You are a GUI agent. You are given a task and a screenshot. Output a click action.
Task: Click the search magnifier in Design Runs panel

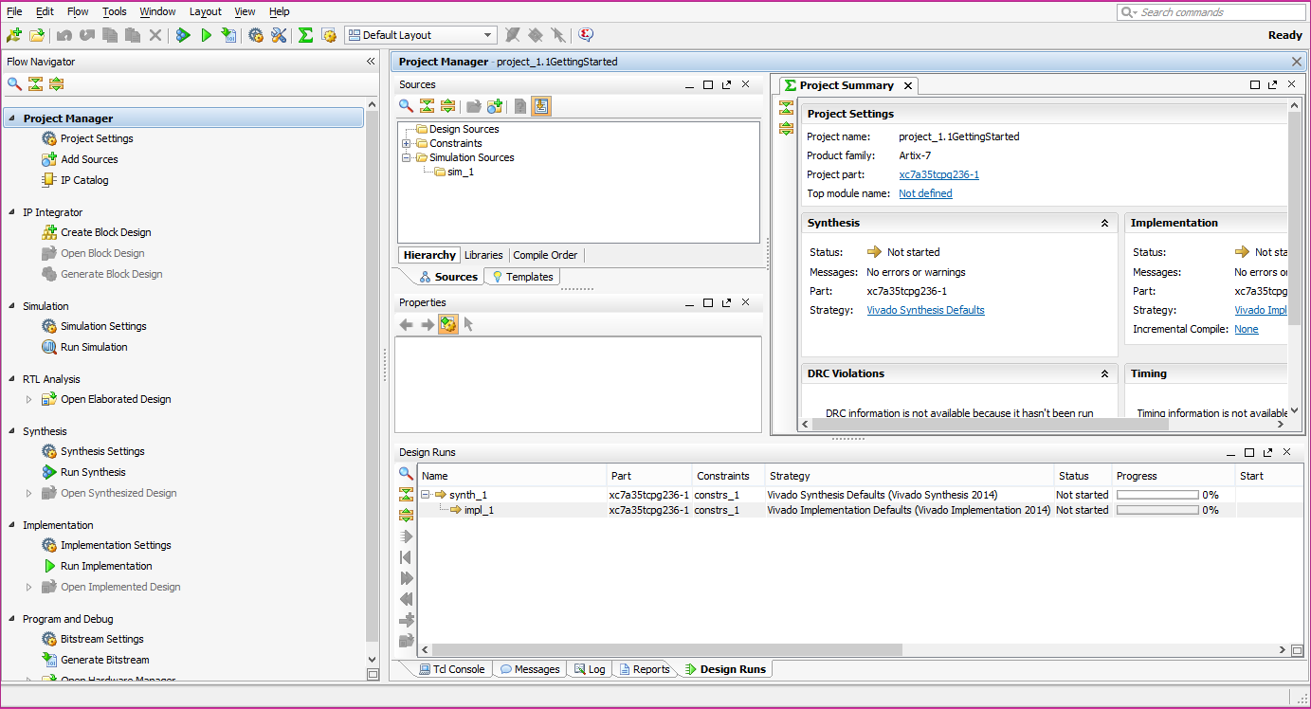(407, 472)
